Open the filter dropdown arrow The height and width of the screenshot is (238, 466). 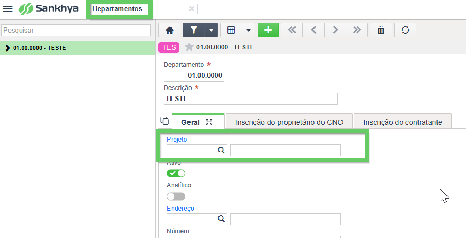click(211, 30)
